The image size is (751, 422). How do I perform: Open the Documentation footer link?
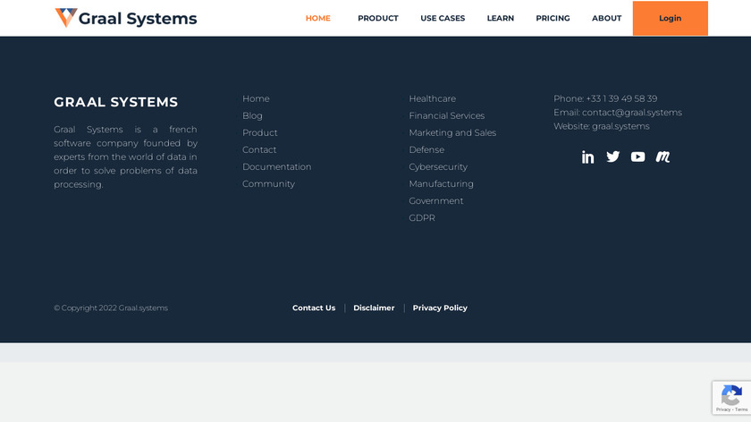tap(277, 166)
